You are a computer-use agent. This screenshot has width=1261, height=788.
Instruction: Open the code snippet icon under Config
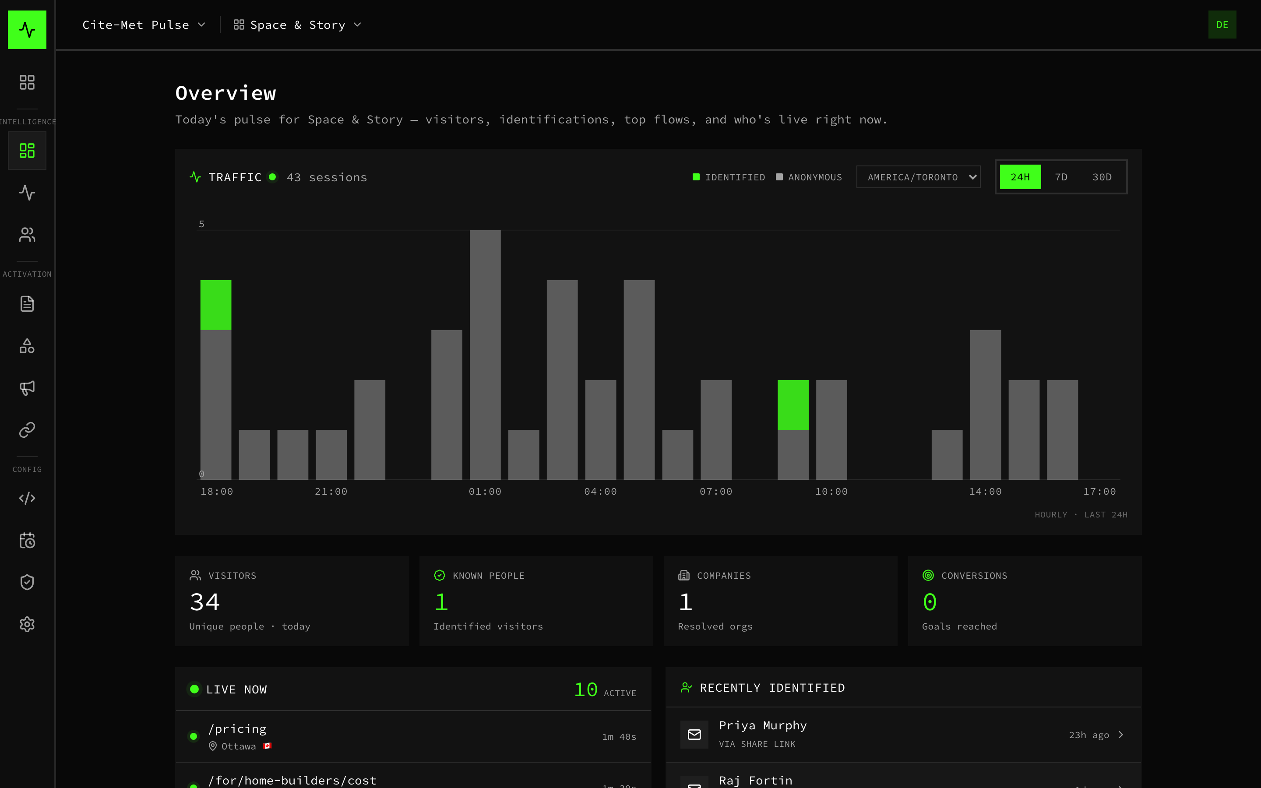tap(27, 498)
